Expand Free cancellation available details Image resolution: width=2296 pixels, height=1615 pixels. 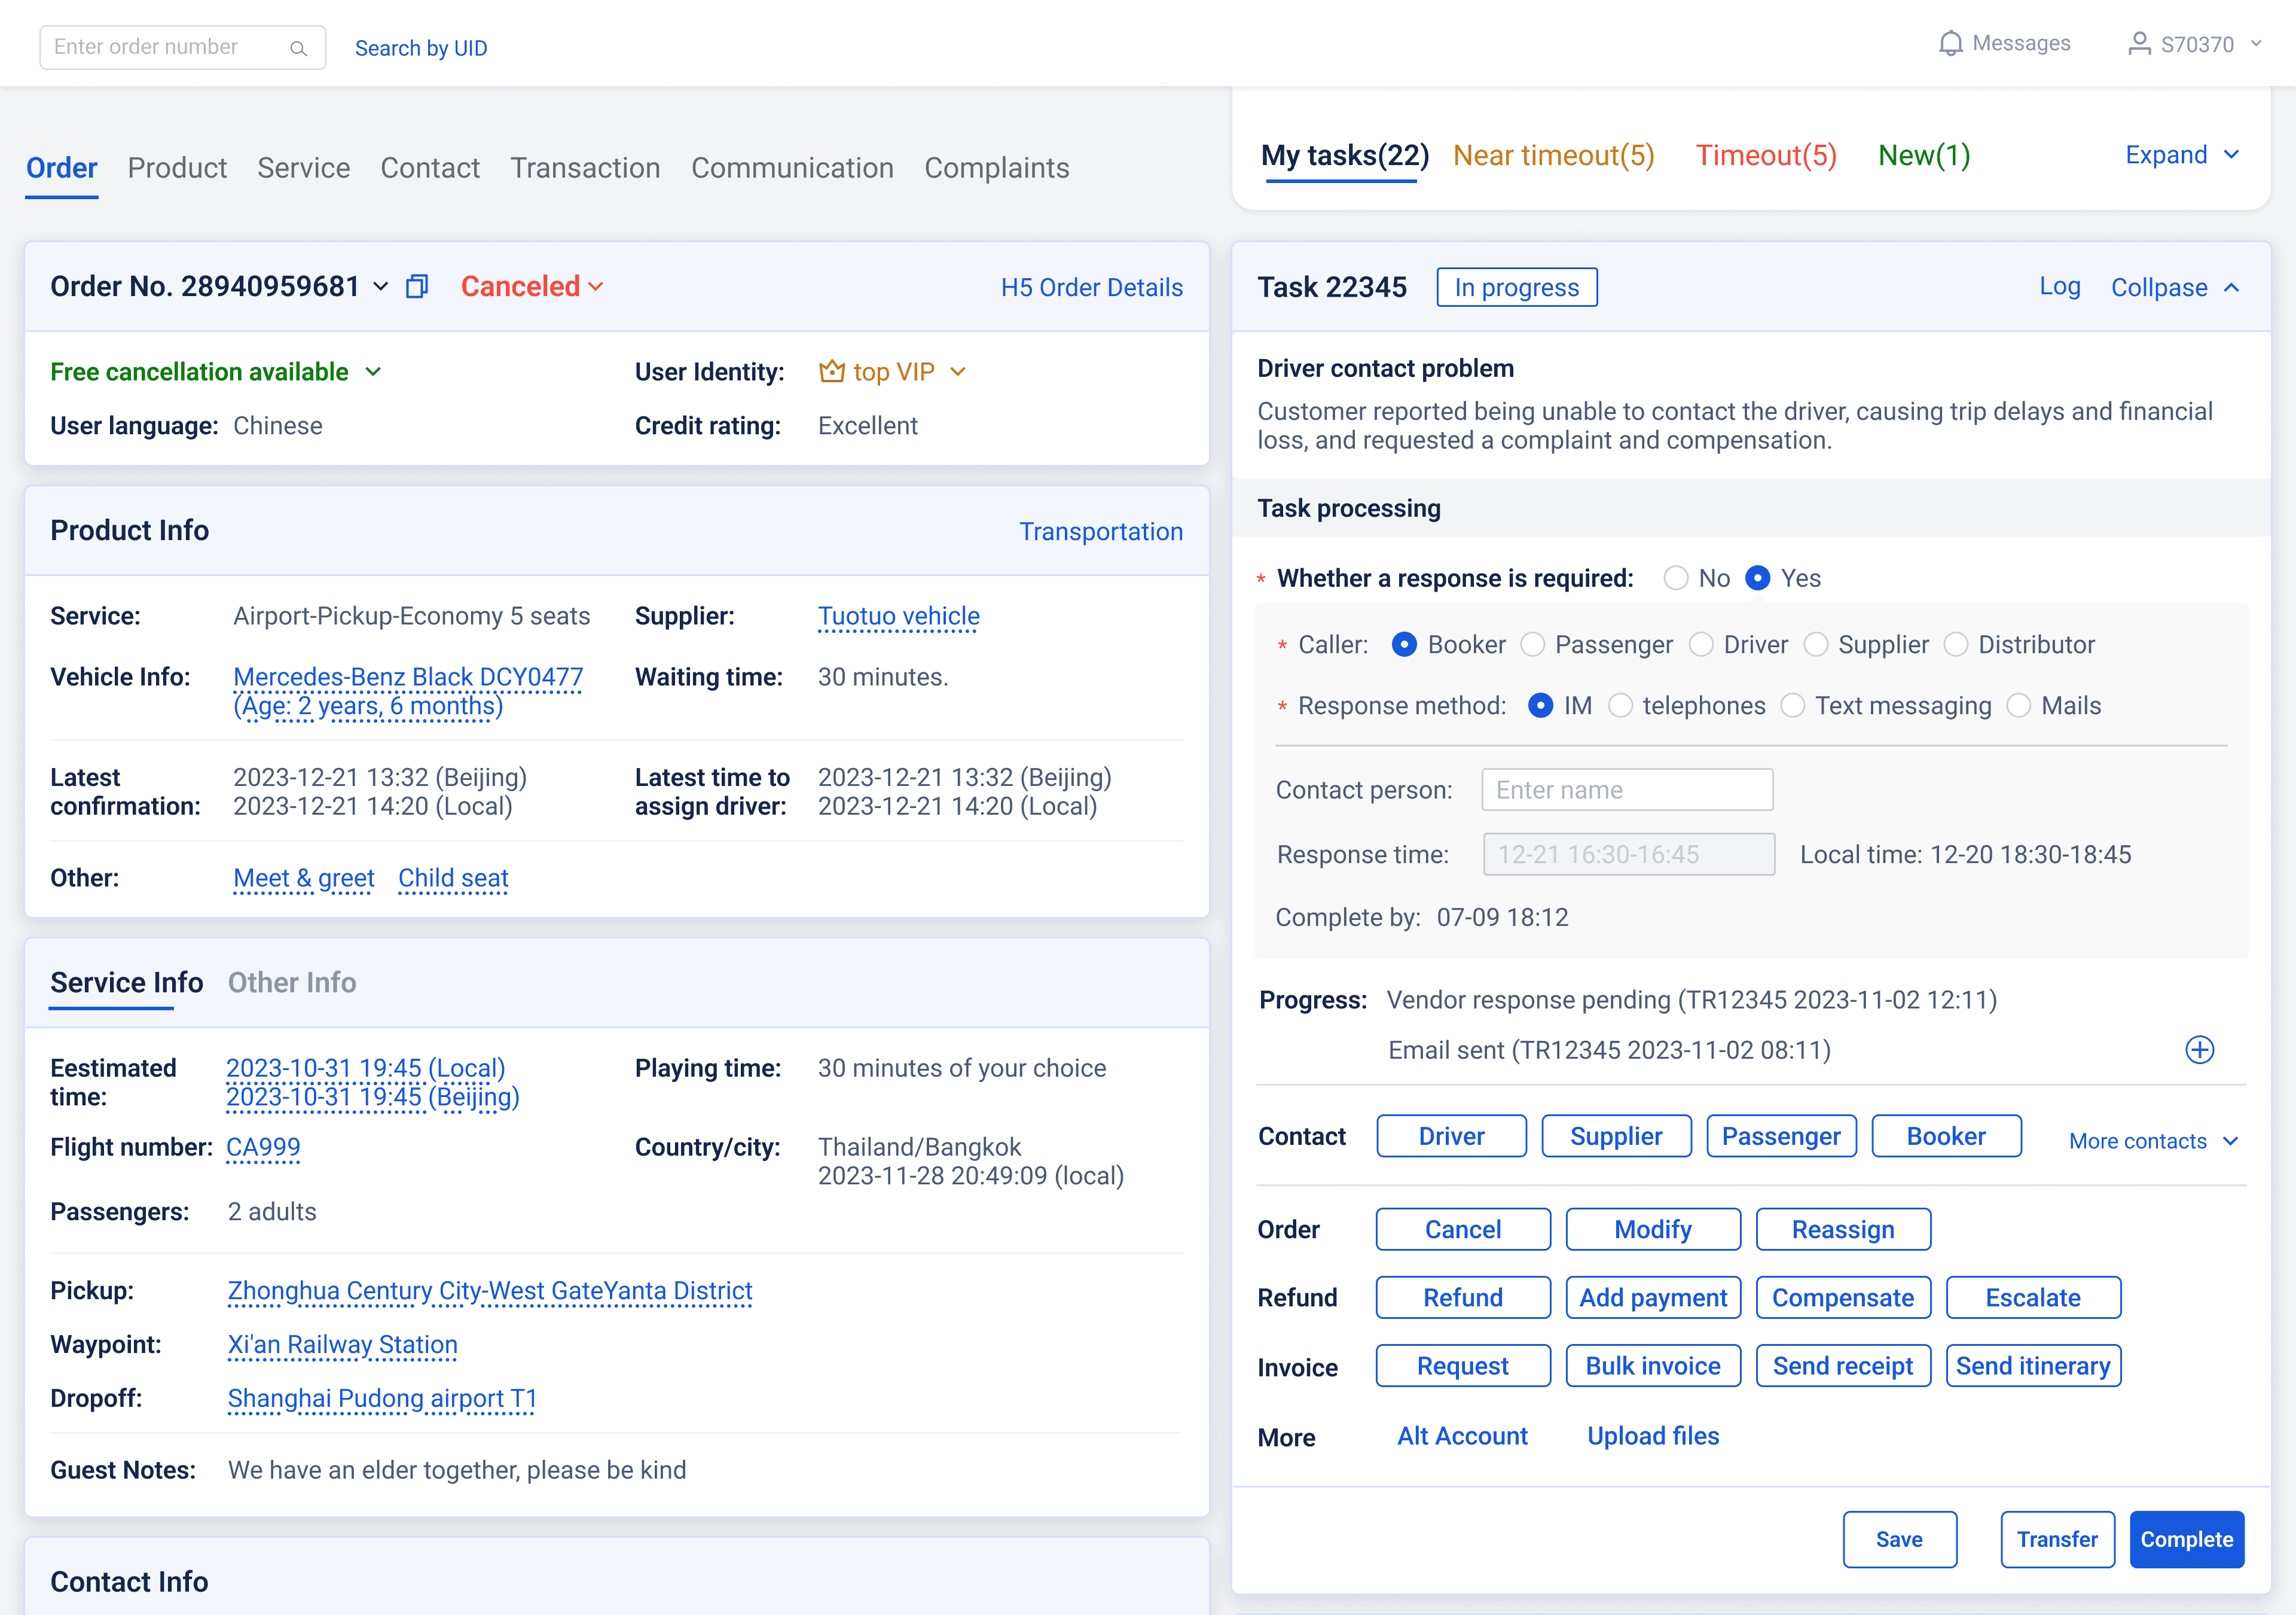[x=373, y=372]
